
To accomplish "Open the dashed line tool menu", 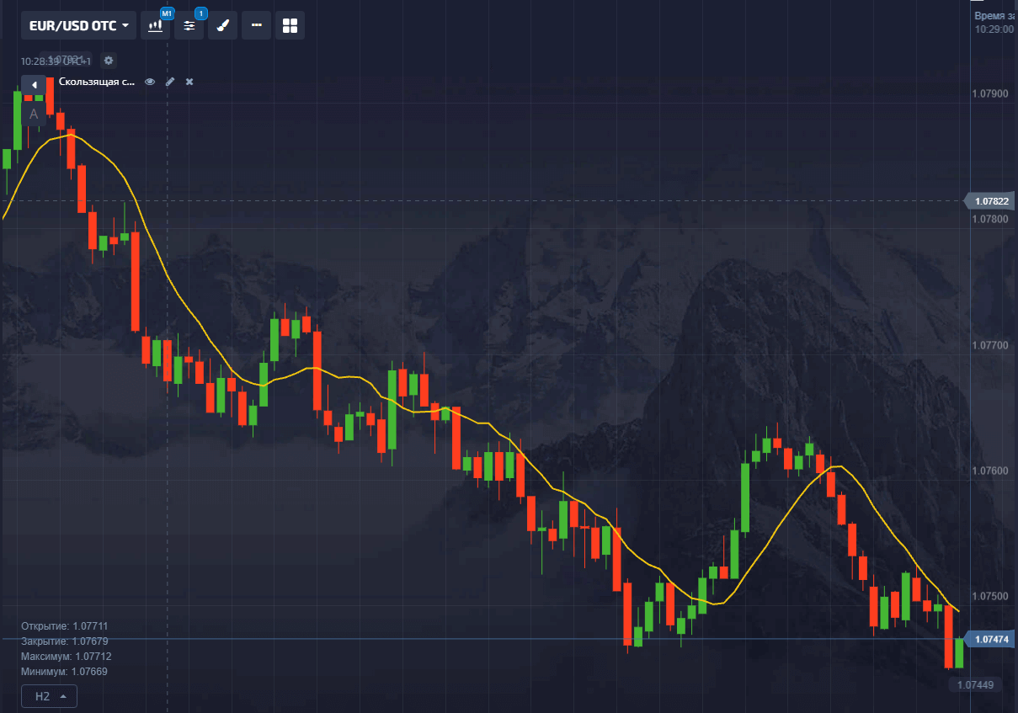I will (x=256, y=25).
